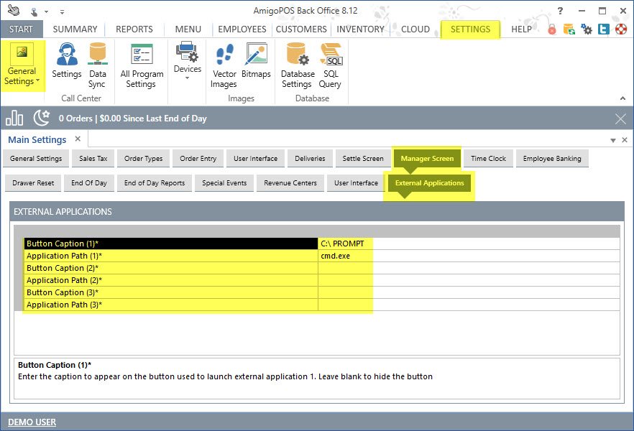Viewport: 634px width, 431px height.
Task: Click the bar chart icon in status strip
Action: pyautogui.click(x=14, y=118)
